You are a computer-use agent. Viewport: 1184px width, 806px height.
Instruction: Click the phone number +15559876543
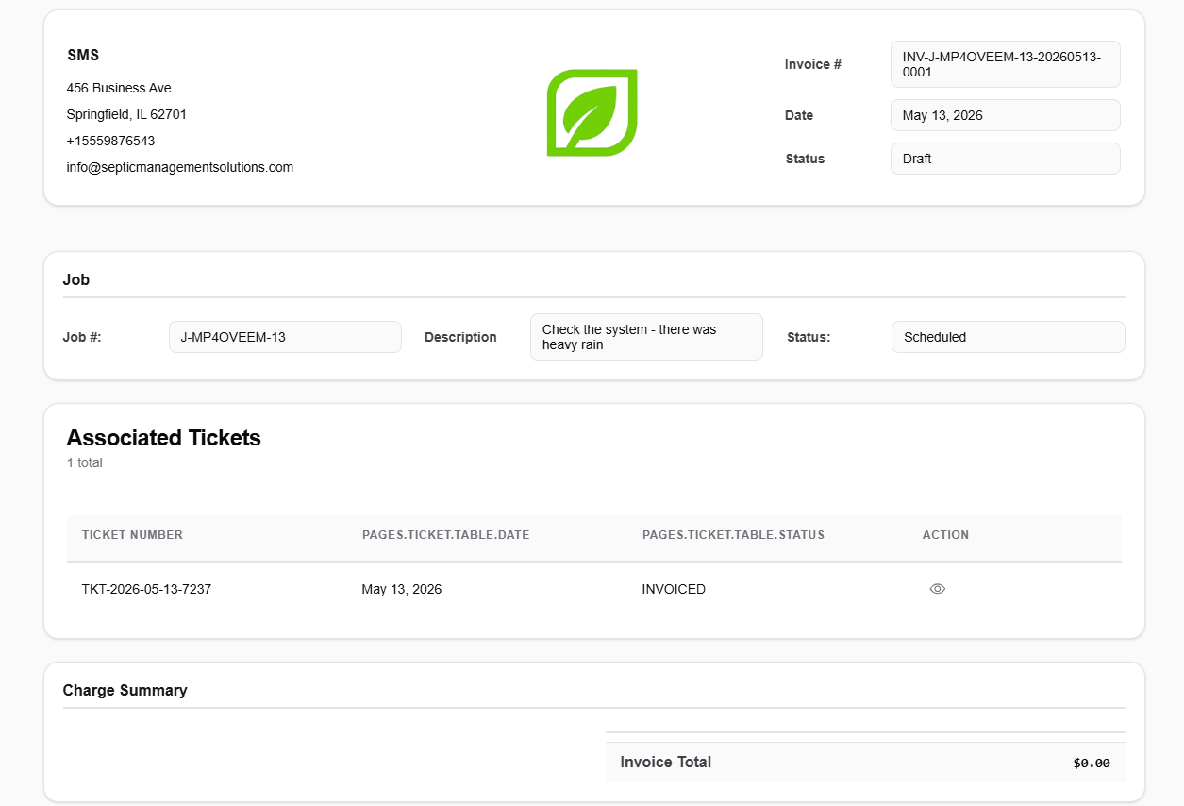110,141
